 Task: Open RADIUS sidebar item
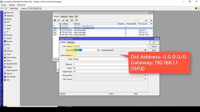(x=10, y=51)
